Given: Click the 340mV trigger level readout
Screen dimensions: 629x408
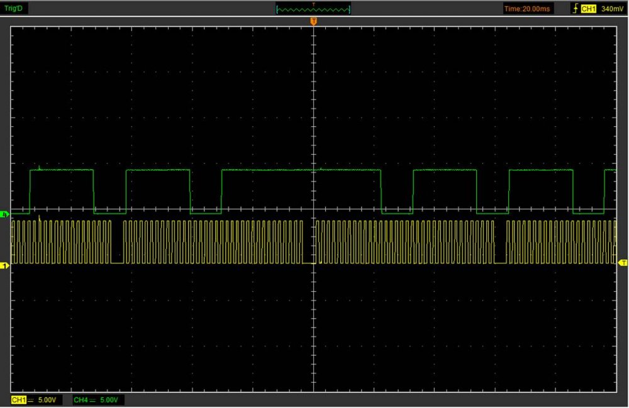Looking at the screenshot, I should tap(611, 9).
